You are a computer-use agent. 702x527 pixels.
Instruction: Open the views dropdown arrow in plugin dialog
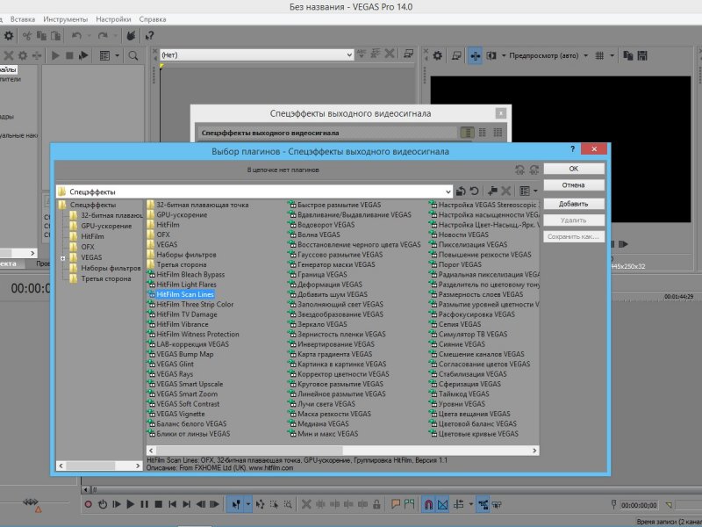click(535, 191)
